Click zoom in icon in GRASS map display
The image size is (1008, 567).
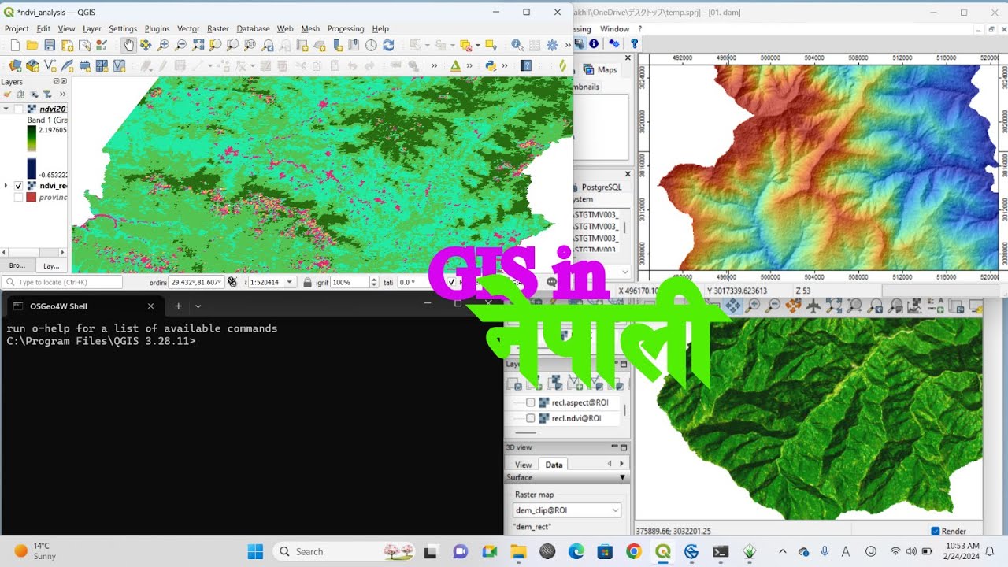point(753,306)
